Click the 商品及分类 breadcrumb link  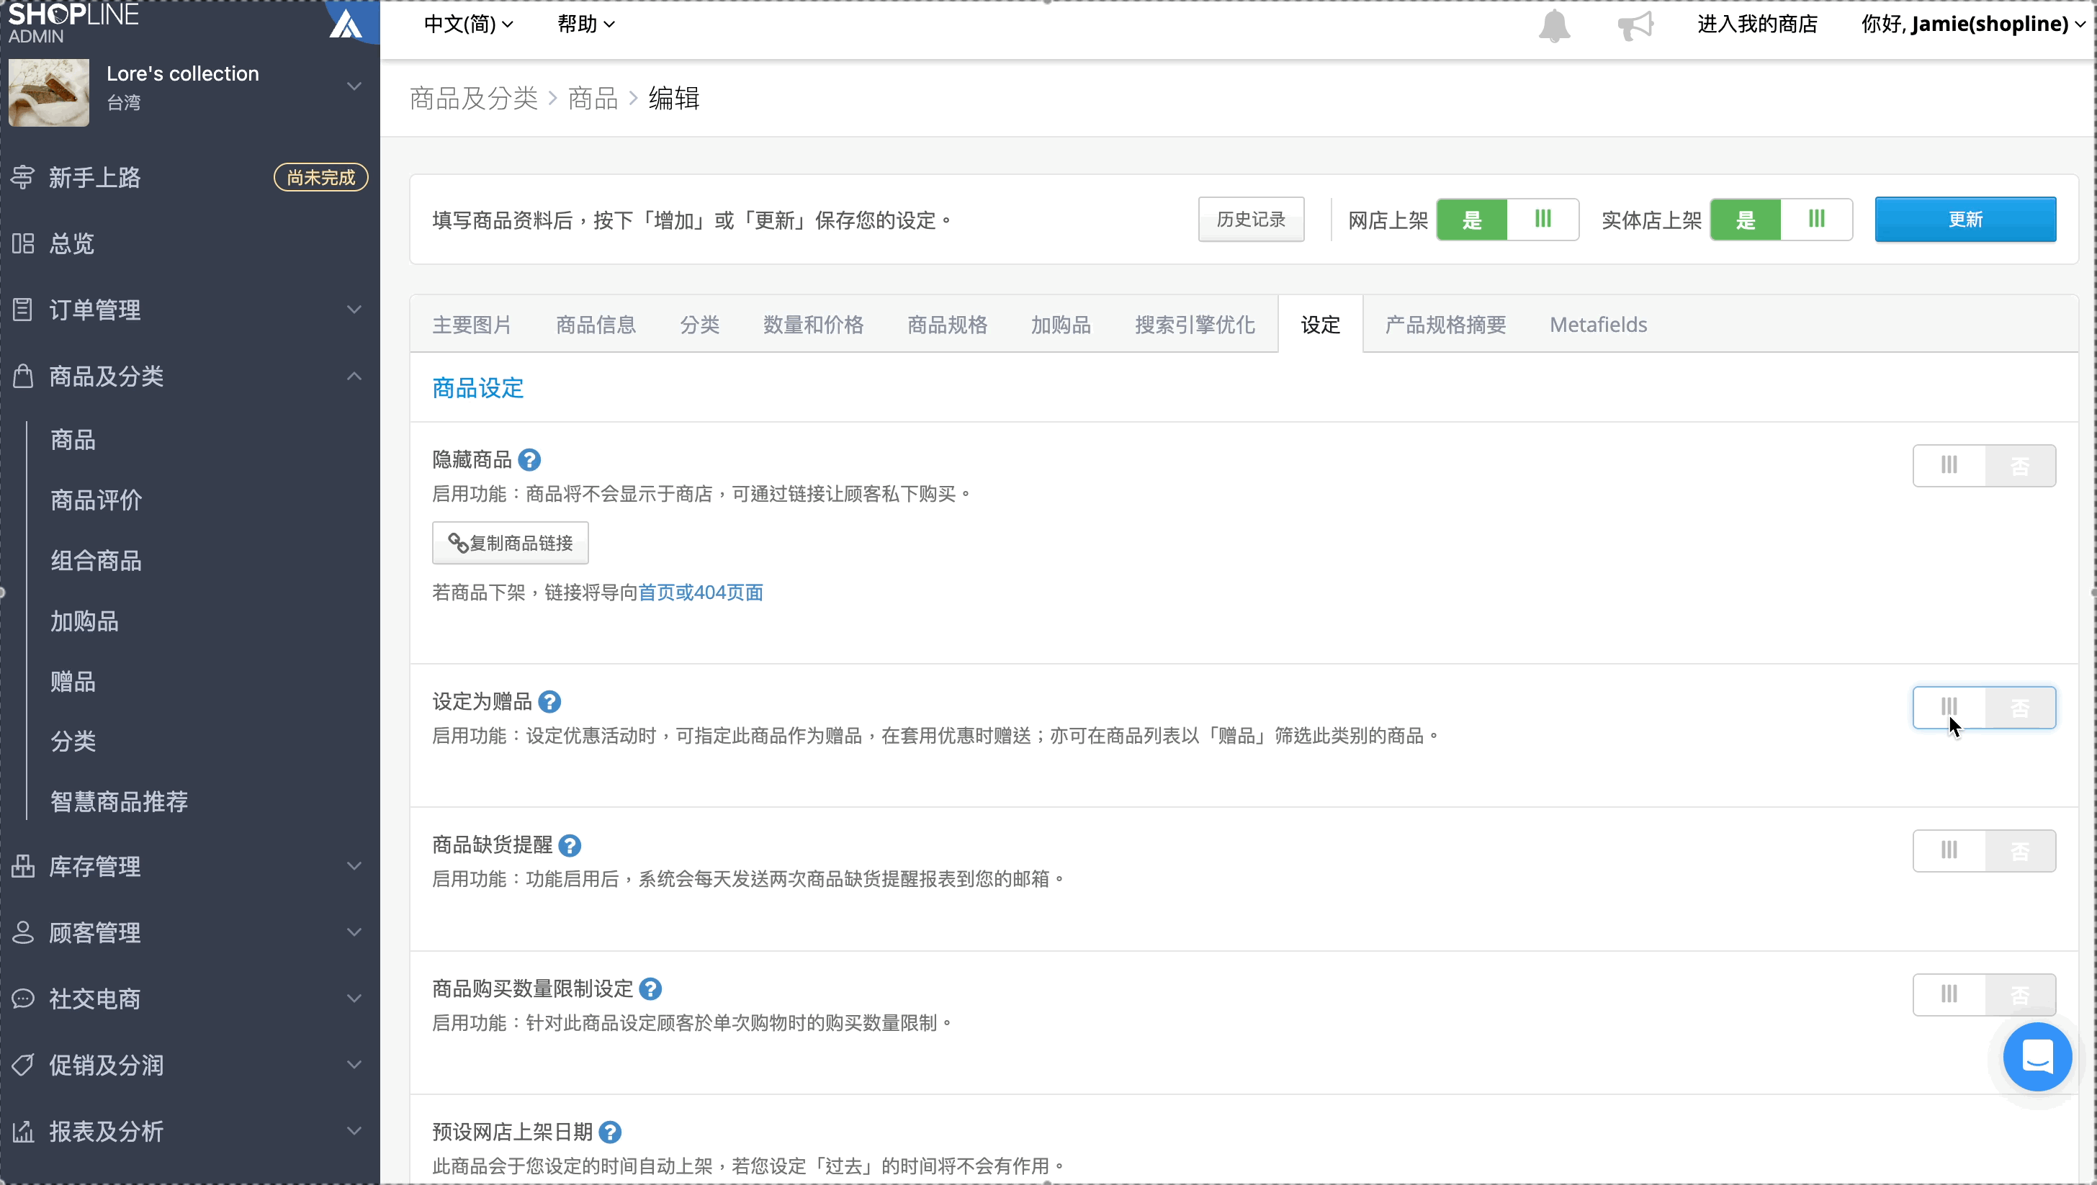474,99
